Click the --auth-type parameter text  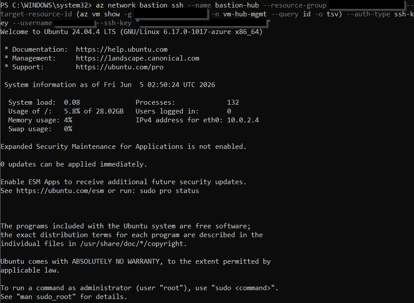pos(368,14)
